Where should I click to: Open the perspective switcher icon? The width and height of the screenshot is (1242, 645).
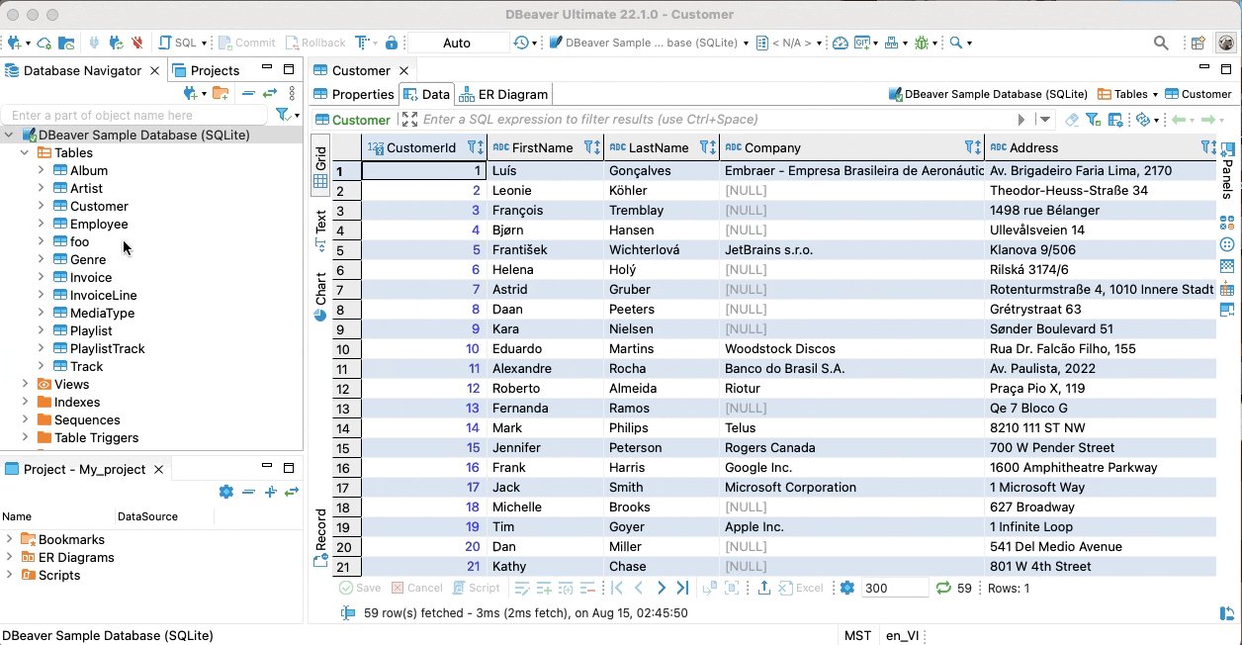pyautogui.click(x=1198, y=43)
